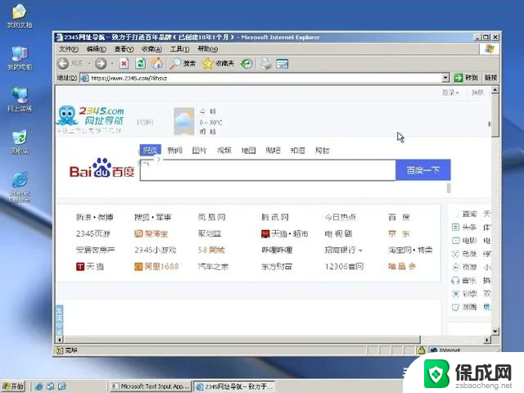The height and width of the screenshot is (393, 524).
Task: Select the 贴吧 search tab
Action: [x=273, y=151]
